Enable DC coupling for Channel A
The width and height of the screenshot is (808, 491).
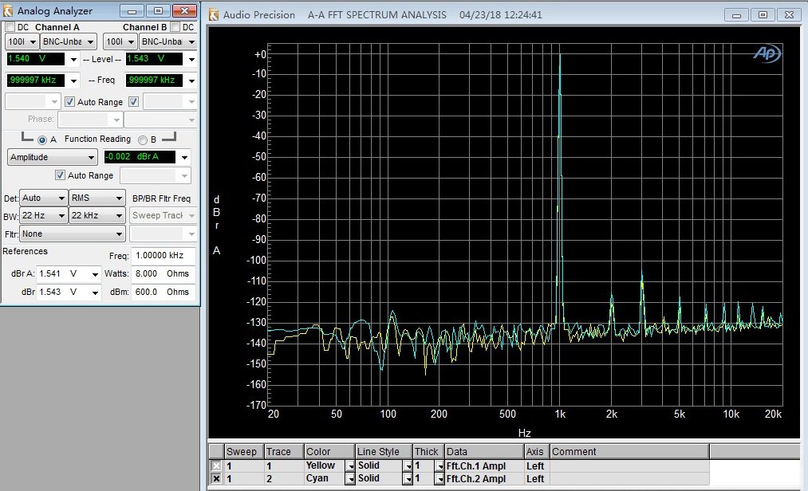[10, 27]
